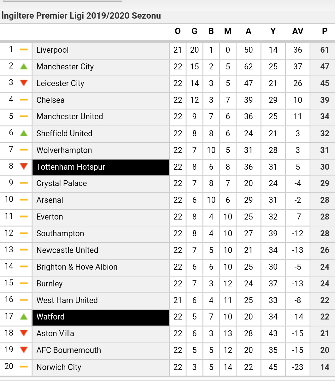Select the highlighted Tottenham Hotspur row
335x381 pixels.
click(167, 167)
